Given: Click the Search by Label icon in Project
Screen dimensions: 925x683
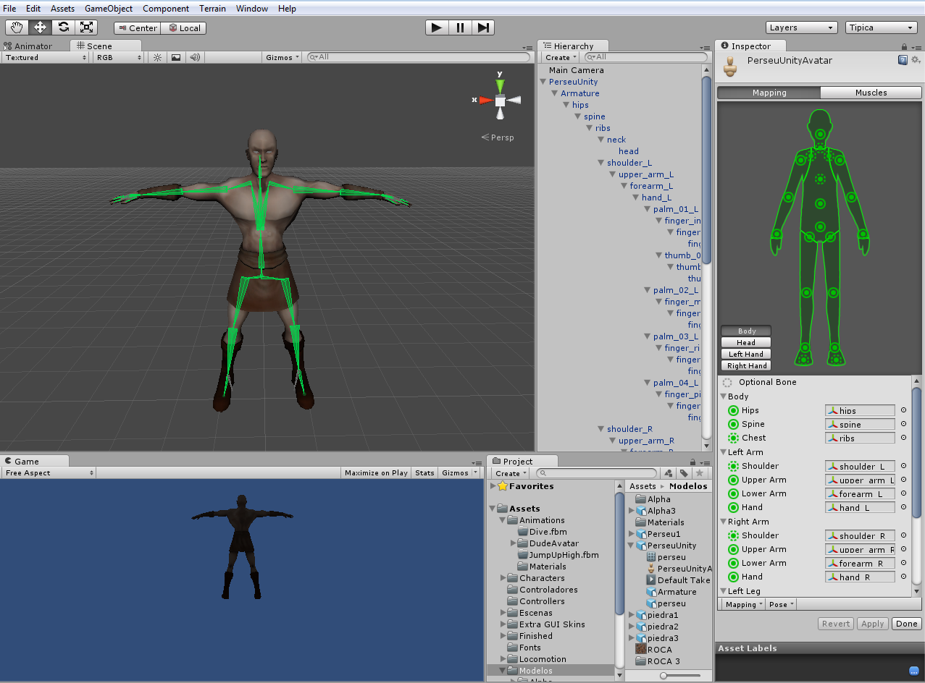Looking at the screenshot, I should click(685, 473).
